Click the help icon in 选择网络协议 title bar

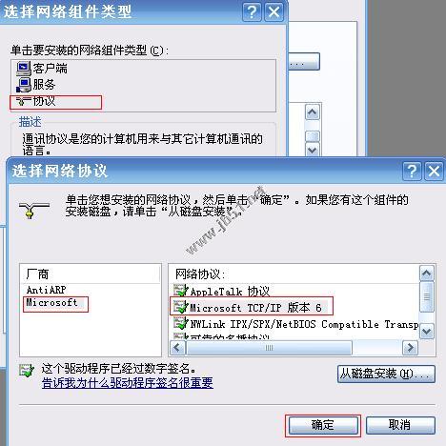pyautogui.click(x=412, y=172)
